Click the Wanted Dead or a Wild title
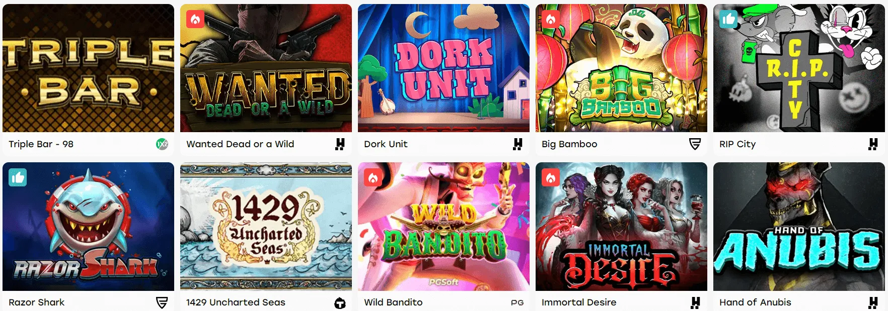The image size is (888, 311). 240,144
